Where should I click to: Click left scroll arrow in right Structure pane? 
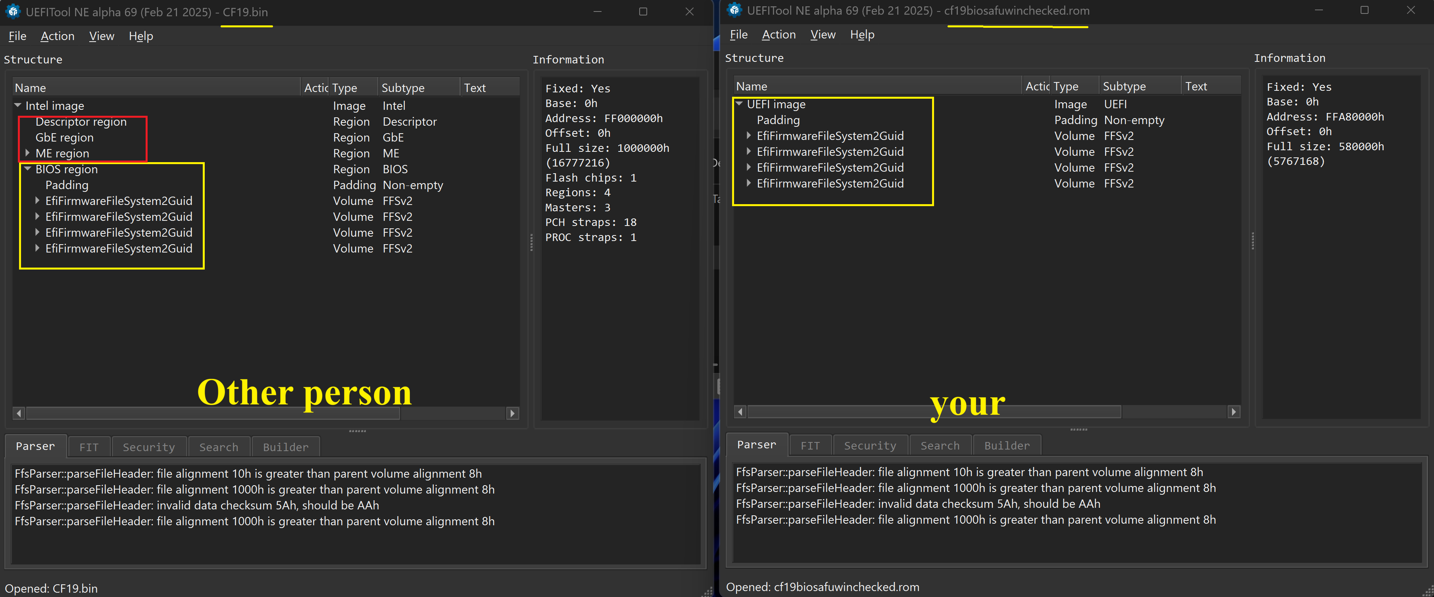click(x=740, y=412)
